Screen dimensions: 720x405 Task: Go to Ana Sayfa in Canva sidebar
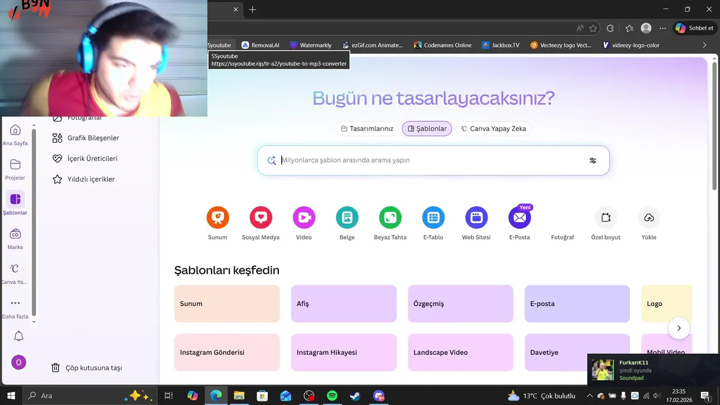pos(15,135)
